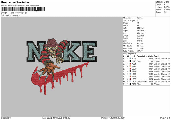Select the Width value 4.82 in
The height and width of the screenshot is (120, 171).
tap(167, 10)
